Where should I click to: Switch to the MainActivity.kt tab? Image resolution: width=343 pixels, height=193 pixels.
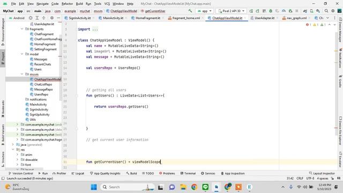tap(113, 18)
